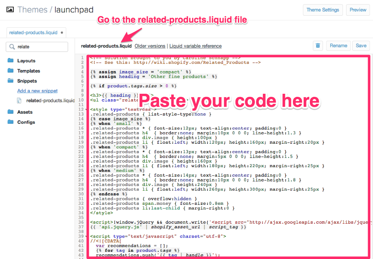This screenshot has height=259, width=373.
Task: Place cursor on 'assign image_size' code line
Action: [141, 72]
